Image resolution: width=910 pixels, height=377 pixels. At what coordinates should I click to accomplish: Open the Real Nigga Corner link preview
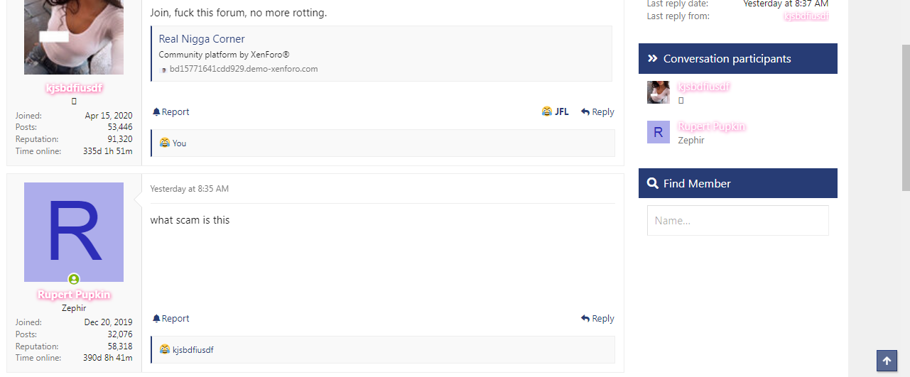pyautogui.click(x=202, y=39)
